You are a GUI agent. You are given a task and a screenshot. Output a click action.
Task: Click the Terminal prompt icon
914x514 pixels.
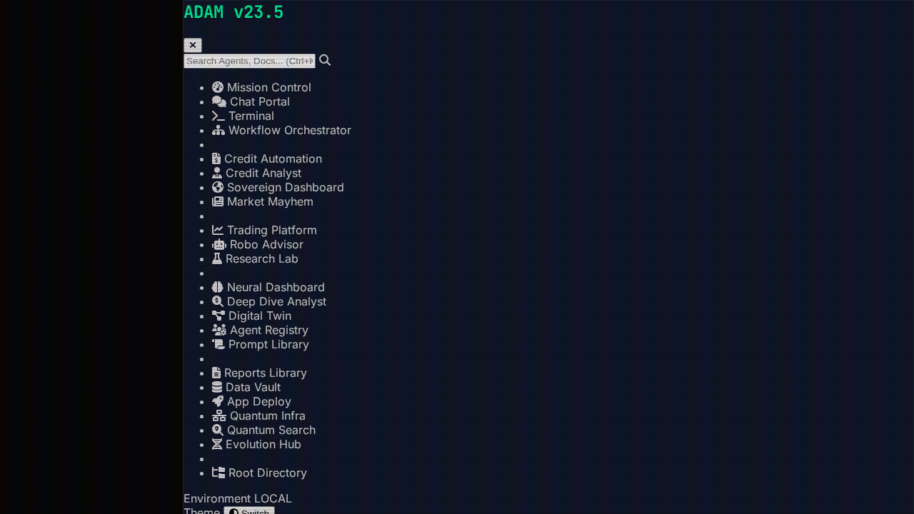tap(219, 116)
